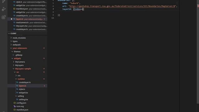The height and width of the screenshot is (112, 199).
Task: Click line number 7 in the gutter
Action: 53,9
